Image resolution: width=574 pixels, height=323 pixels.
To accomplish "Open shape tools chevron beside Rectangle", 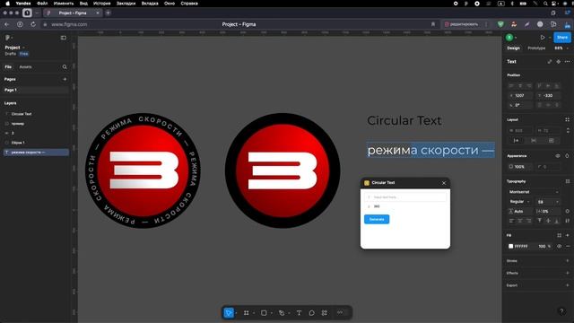I will pos(271,313).
